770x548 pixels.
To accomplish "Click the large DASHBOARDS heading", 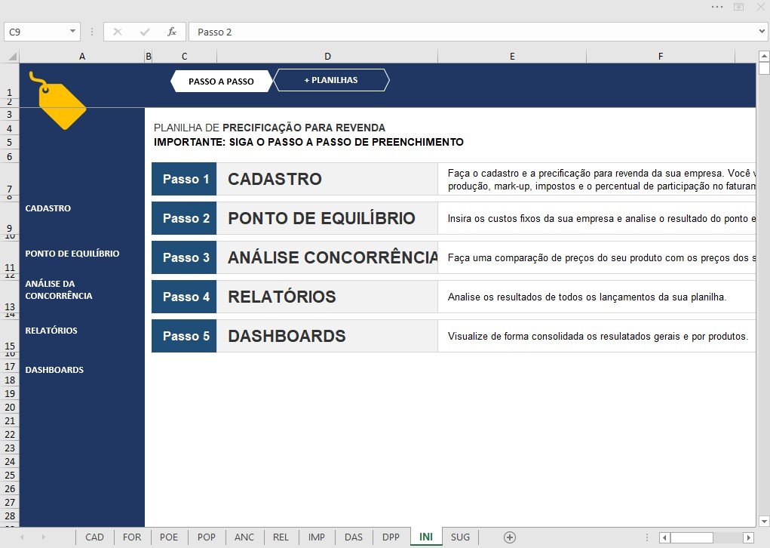I will click(x=287, y=336).
